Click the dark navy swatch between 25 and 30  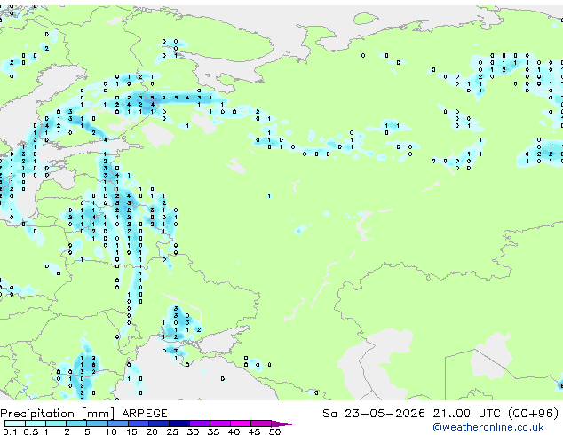178,423
